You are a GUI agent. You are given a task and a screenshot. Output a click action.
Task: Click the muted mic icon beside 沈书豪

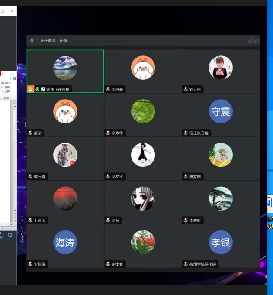coord(108,90)
